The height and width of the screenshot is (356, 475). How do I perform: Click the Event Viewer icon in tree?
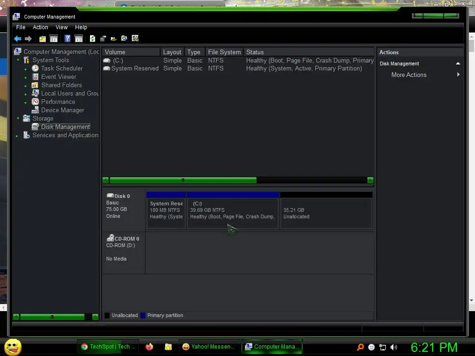(35, 76)
